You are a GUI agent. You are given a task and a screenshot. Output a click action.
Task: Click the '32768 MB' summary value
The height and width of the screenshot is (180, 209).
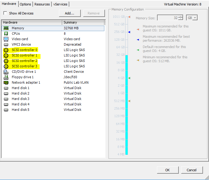(71, 28)
